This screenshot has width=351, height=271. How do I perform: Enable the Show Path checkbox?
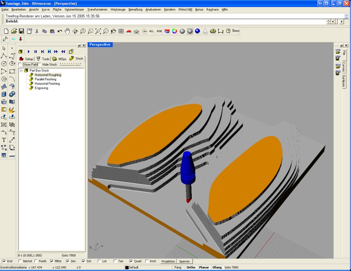[20, 64]
